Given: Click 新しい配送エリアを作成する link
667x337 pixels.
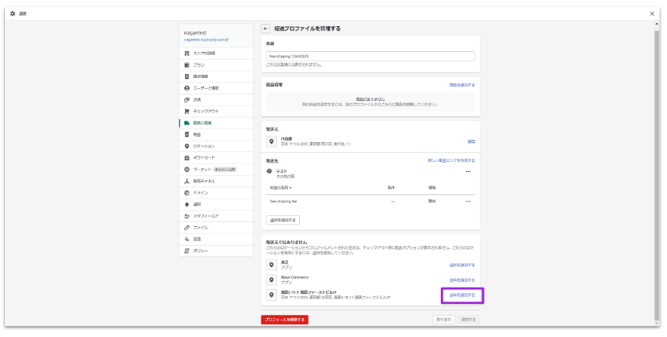Looking at the screenshot, I should point(451,160).
